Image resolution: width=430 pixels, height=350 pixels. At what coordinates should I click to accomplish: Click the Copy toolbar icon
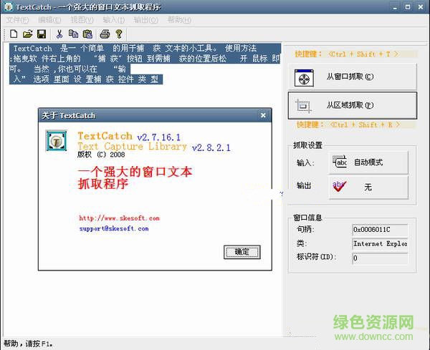click(73, 34)
